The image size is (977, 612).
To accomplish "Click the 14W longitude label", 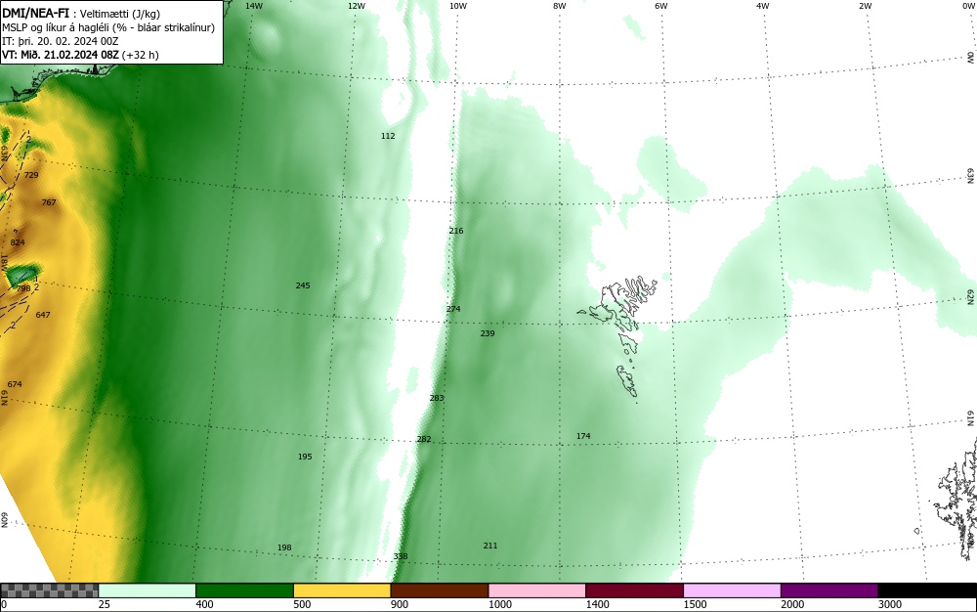I will [254, 6].
